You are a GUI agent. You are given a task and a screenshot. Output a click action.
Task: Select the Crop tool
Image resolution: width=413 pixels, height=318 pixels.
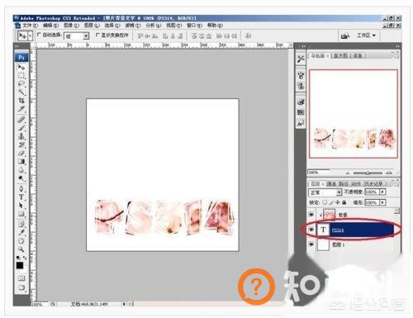click(21, 100)
